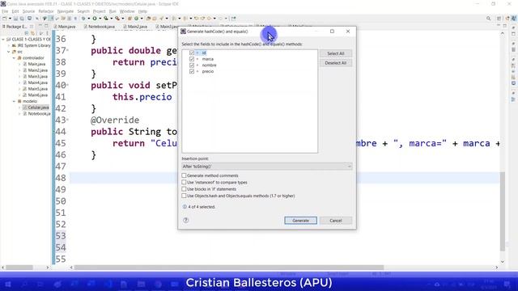
Task: Enable Generate method comments
Action: [x=184, y=175]
